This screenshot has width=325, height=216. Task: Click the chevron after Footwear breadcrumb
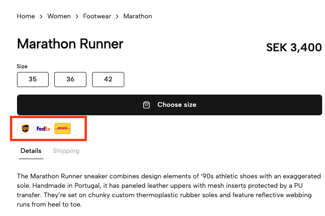pos(117,16)
